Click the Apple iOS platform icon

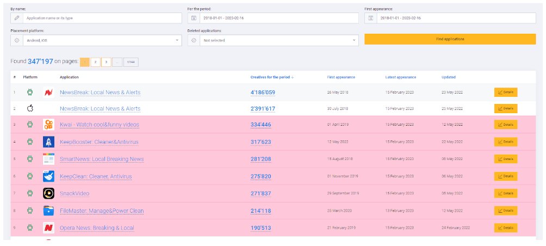[x=30, y=108]
